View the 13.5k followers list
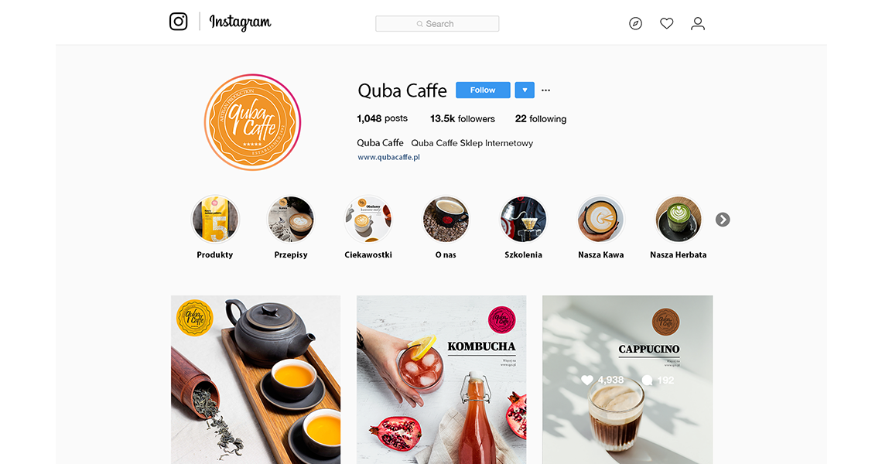882x464 pixels. (x=463, y=118)
